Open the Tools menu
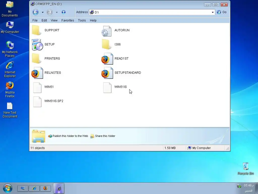Viewport: 258px width, 194px height. (82, 20)
